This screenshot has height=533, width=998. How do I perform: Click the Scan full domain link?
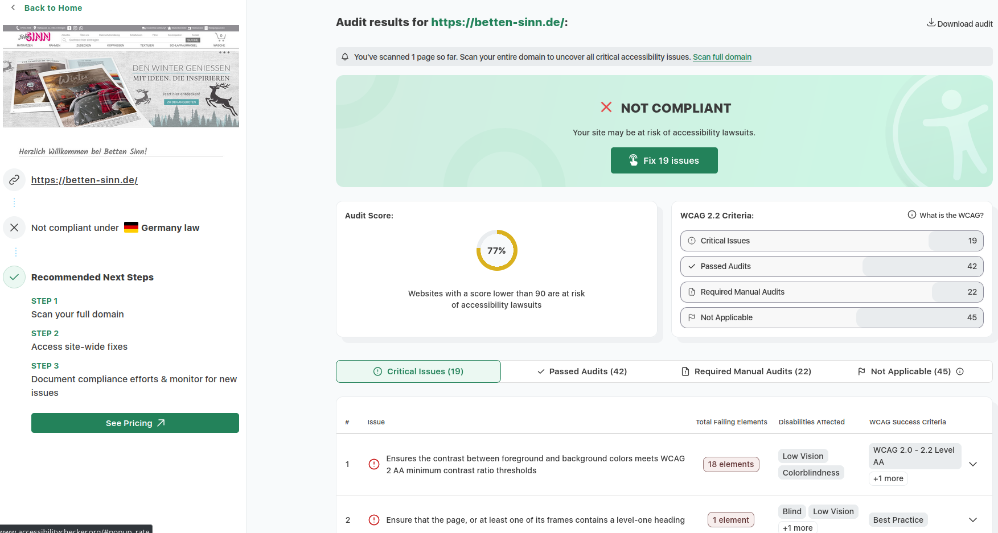722,57
